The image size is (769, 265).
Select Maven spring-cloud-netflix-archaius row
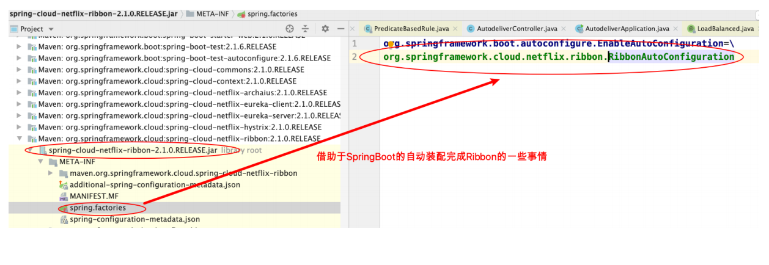pyautogui.click(x=174, y=93)
